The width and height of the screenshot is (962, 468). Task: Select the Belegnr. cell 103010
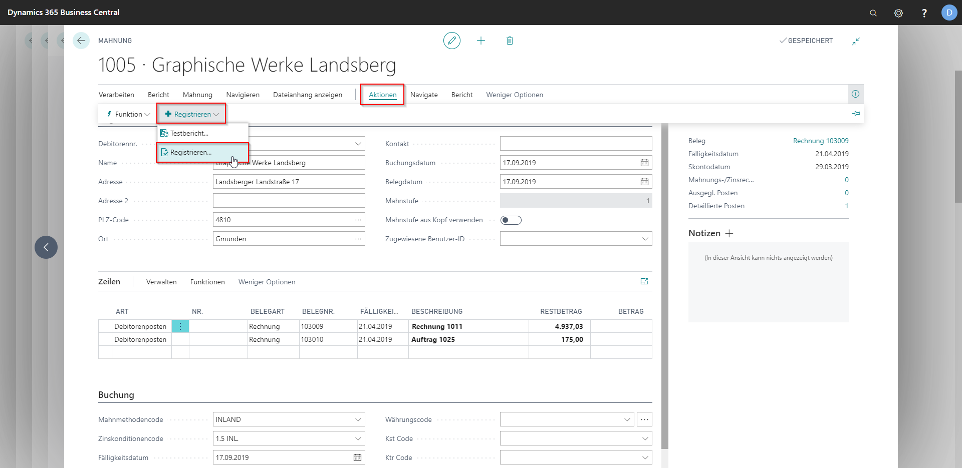point(328,339)
